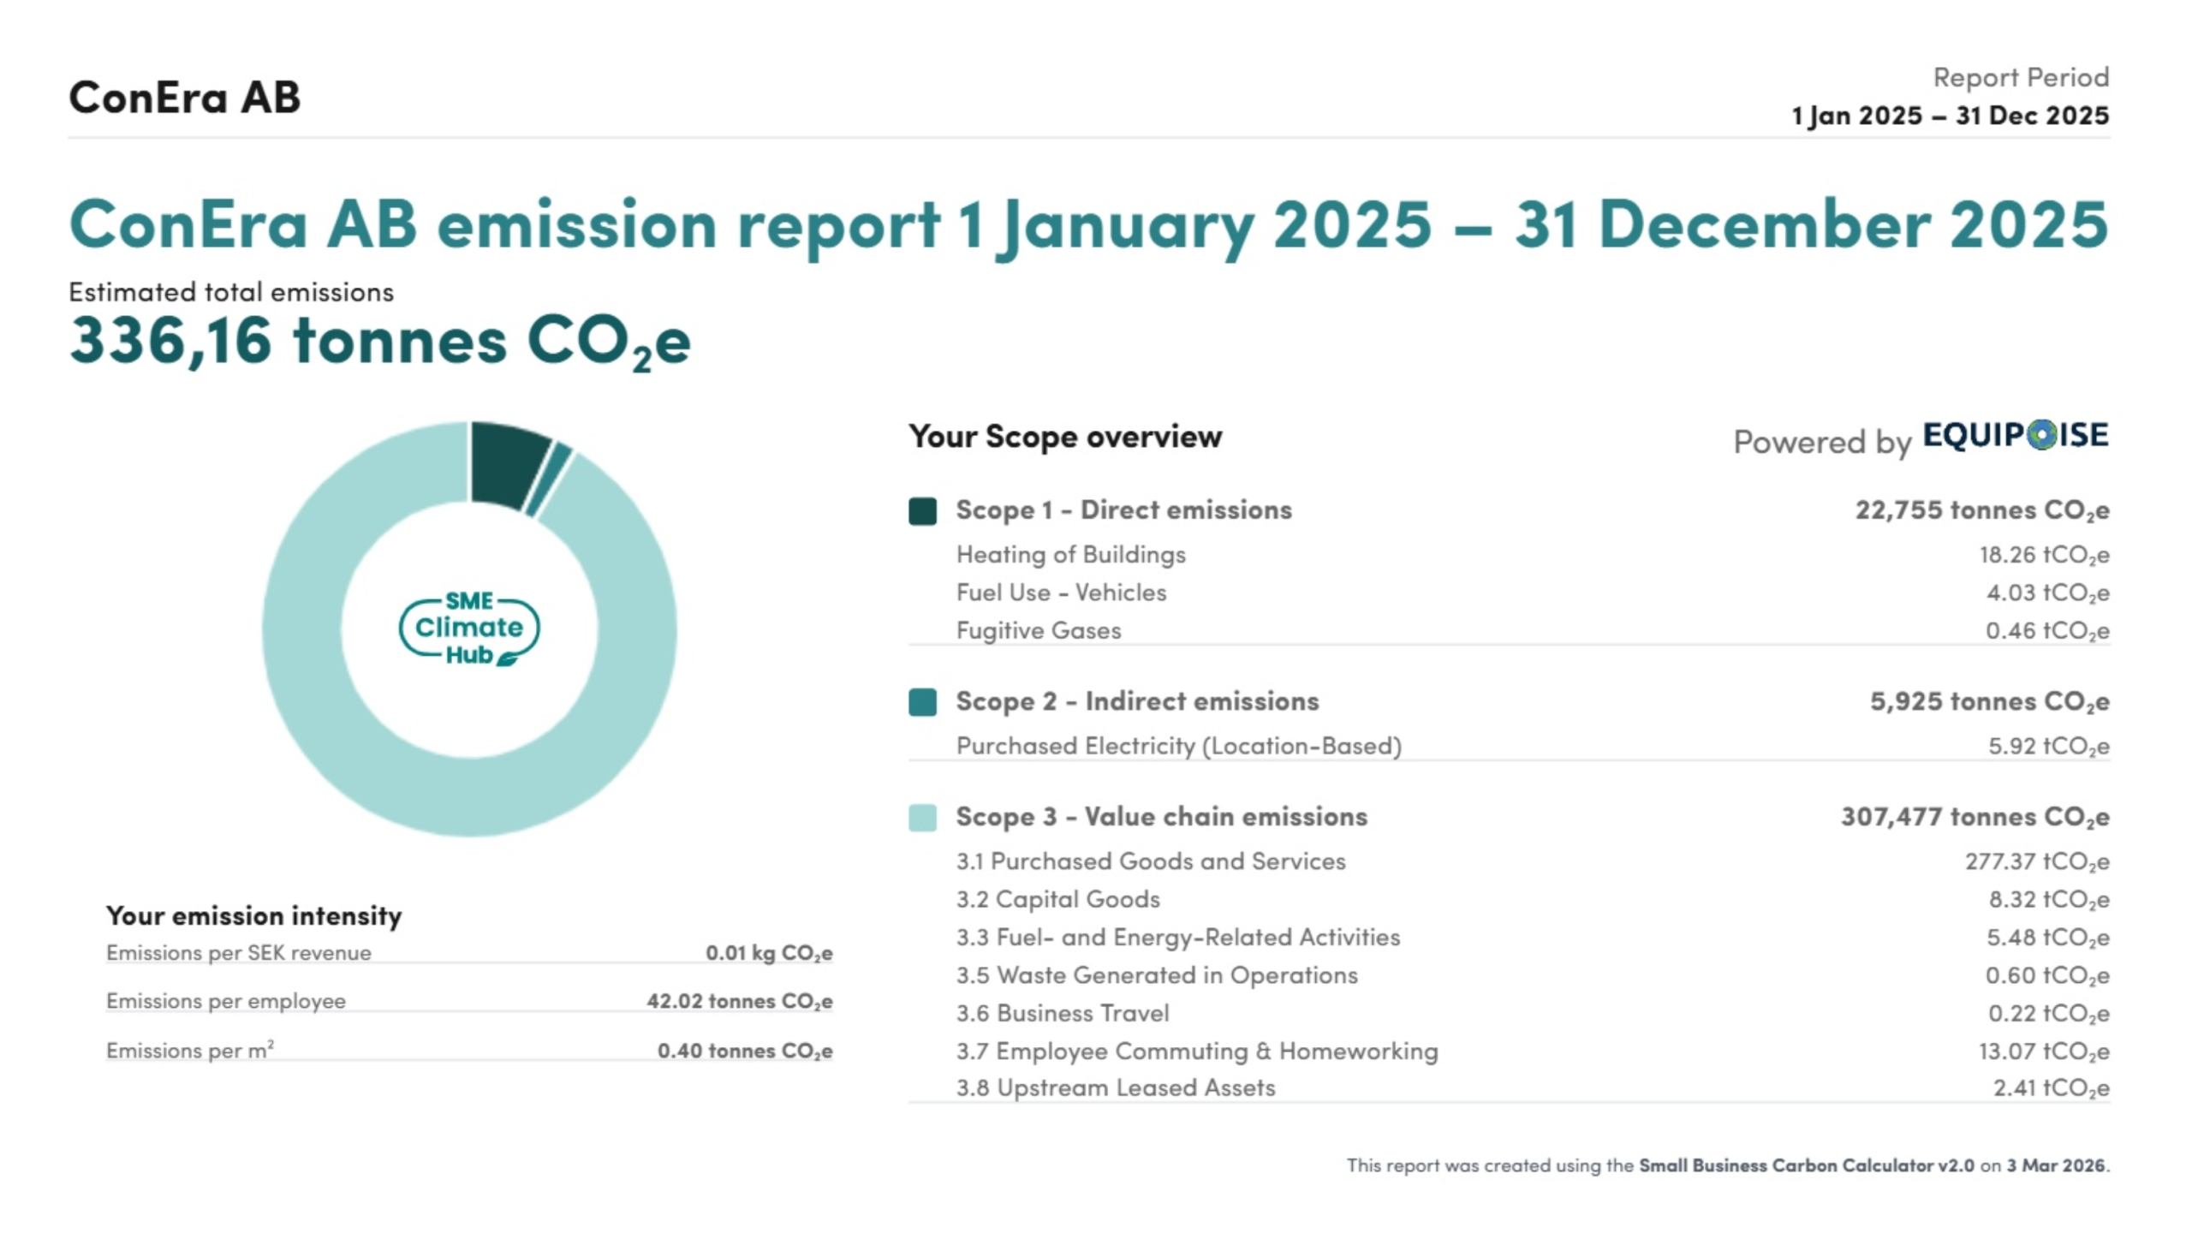Click the Emissions per employee row

tap(226, 1002)
